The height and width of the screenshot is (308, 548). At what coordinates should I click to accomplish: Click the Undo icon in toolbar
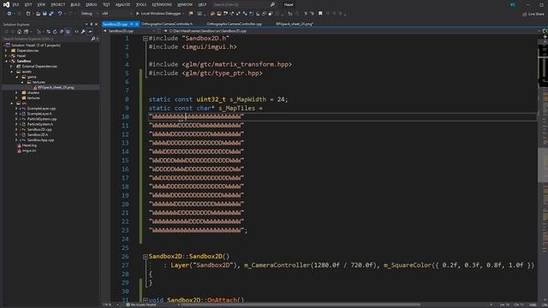(60, 14)
